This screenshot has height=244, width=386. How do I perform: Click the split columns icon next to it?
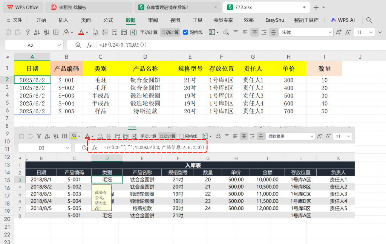point(105,32)
